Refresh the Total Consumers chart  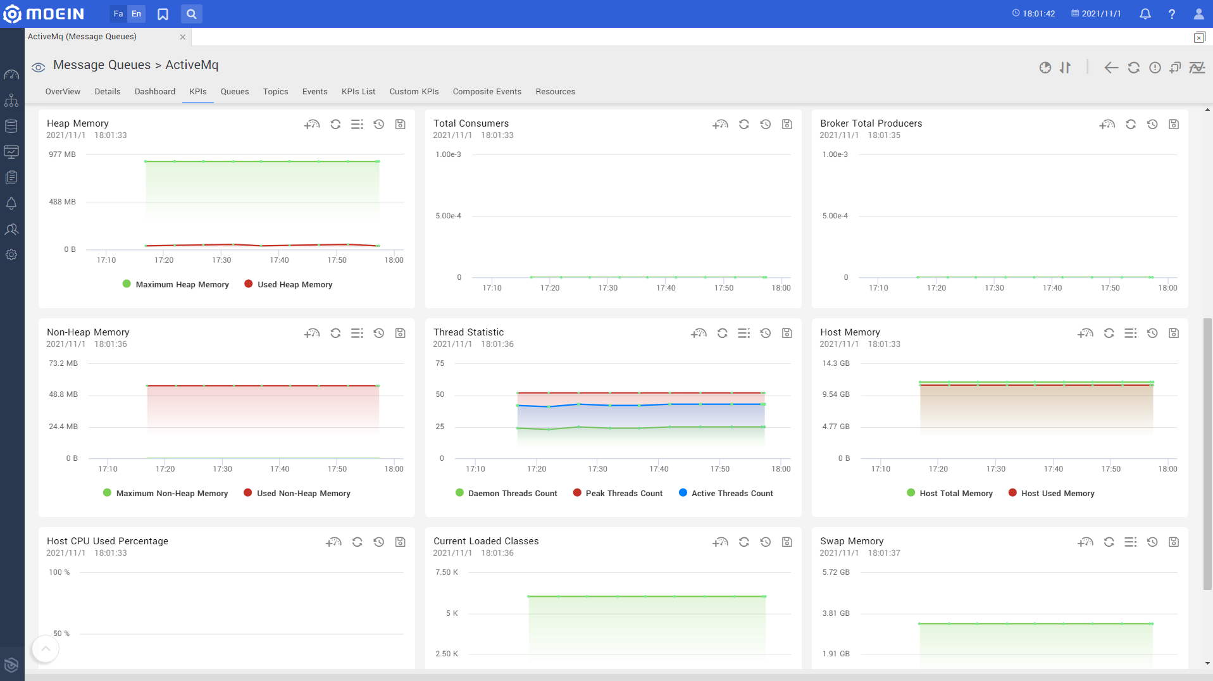pos(744,124)
